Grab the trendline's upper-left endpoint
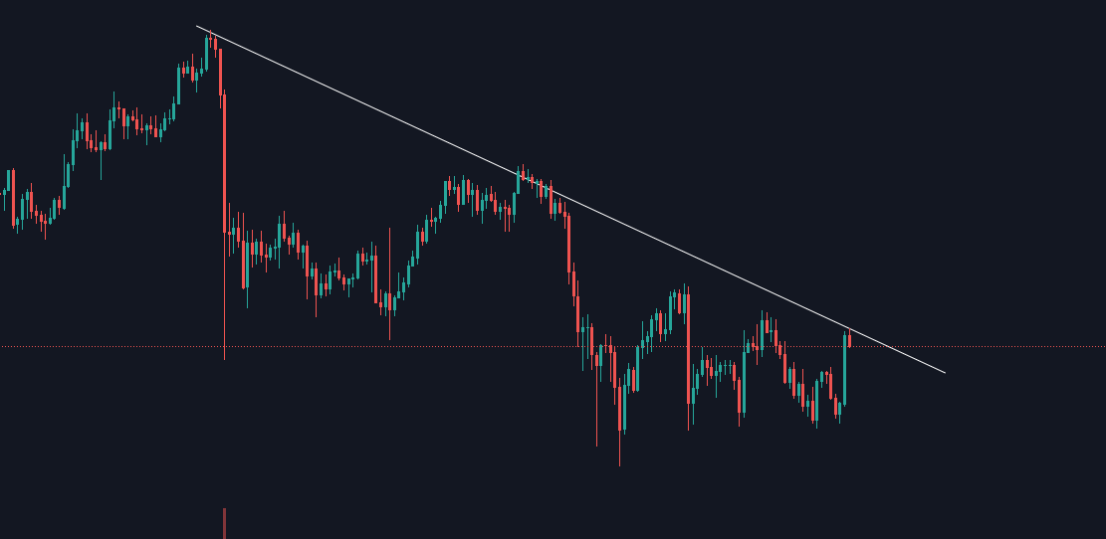1106x539 pixels. point(197,26)
